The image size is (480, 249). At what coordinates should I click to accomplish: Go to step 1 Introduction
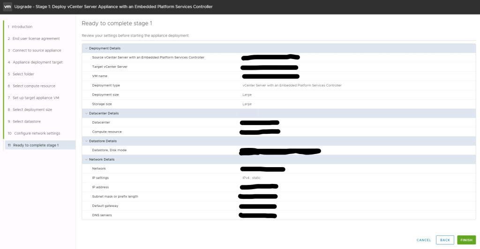(x=20, y=27)
